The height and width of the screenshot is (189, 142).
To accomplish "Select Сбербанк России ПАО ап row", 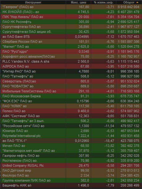I will tap(71, 42).
